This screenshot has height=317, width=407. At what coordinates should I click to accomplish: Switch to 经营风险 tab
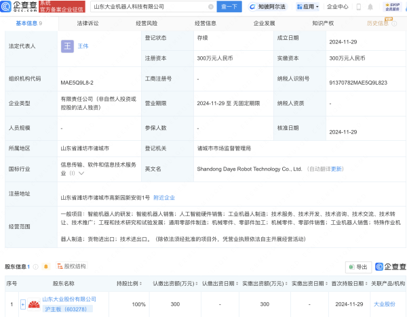point(147,23)
